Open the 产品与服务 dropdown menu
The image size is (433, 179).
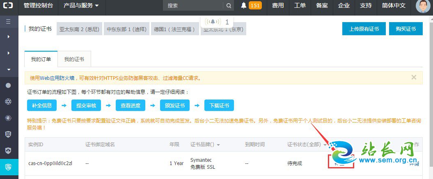tap(81, 5)
